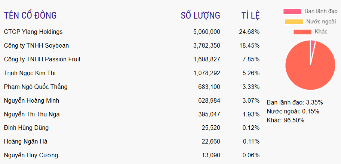Toggle the Ban lãnh đạo legend swatch
The height and width of the screenshot is (164, 341).
pos(292,12)
